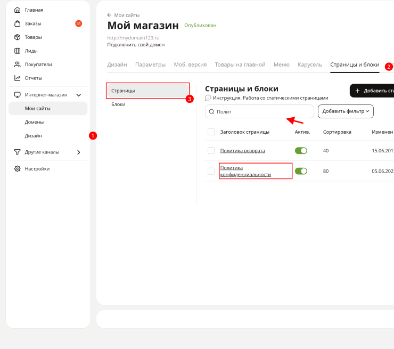Open the Карусель tab
This screenshot has height=349, width=394.
(x=310, y=64)
